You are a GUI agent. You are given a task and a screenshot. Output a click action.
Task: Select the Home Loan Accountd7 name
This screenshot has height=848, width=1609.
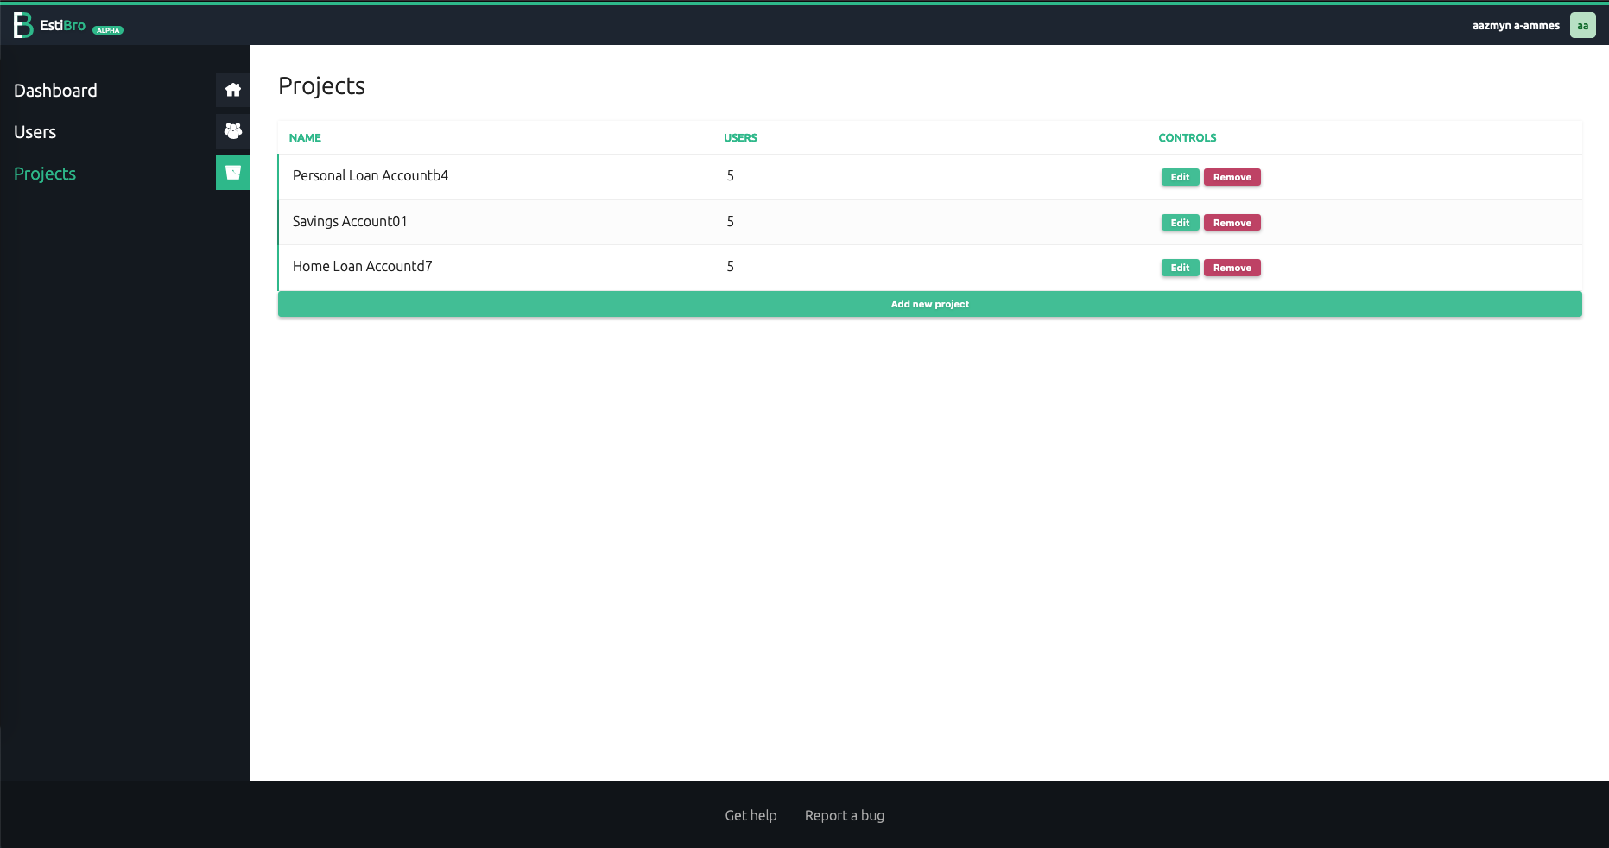(362, 266)
